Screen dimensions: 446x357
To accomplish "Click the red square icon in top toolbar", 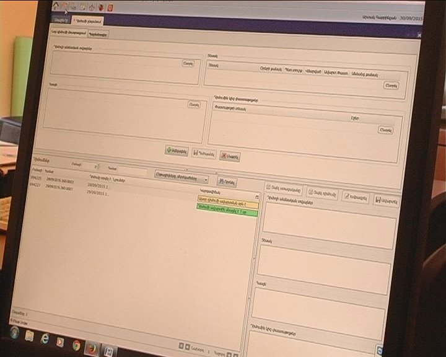I will coord(110,7).
